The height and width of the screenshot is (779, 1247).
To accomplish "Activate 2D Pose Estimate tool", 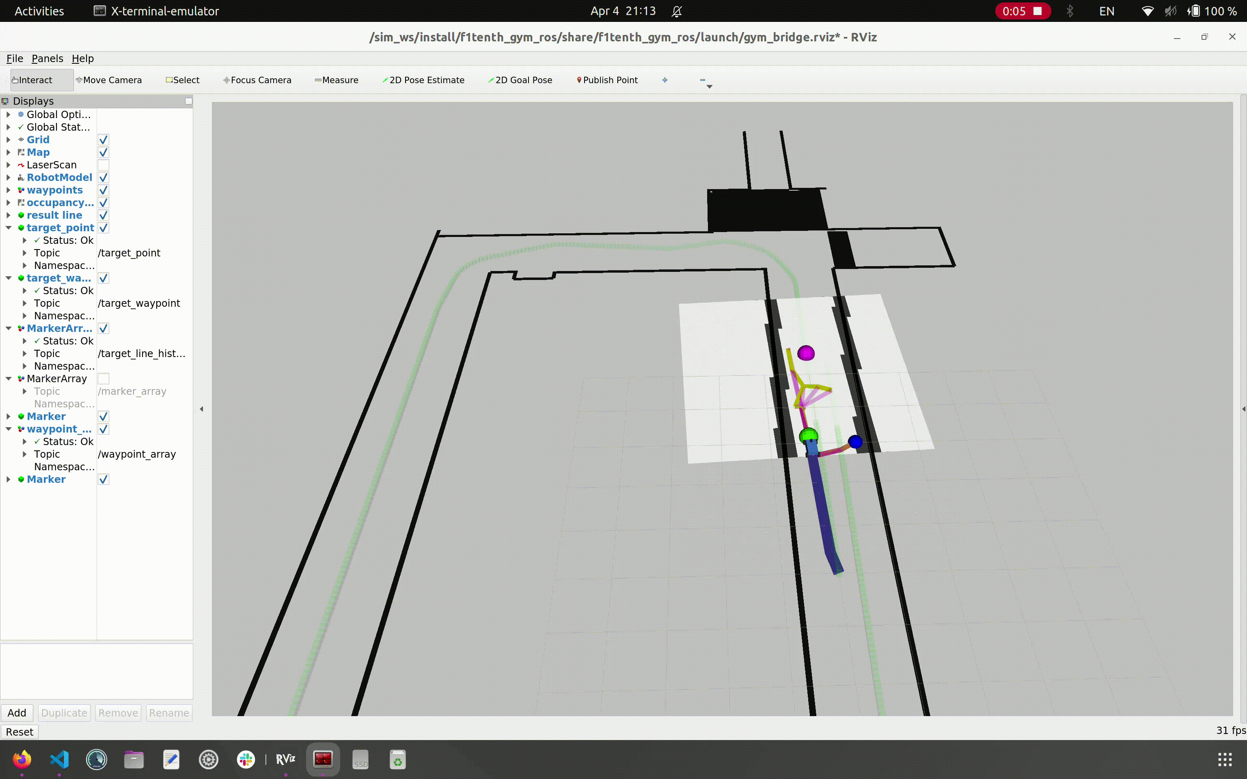I will [x=423, y=80].
